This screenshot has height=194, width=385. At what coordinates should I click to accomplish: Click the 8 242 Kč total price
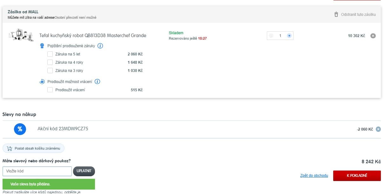coord(371,162)
